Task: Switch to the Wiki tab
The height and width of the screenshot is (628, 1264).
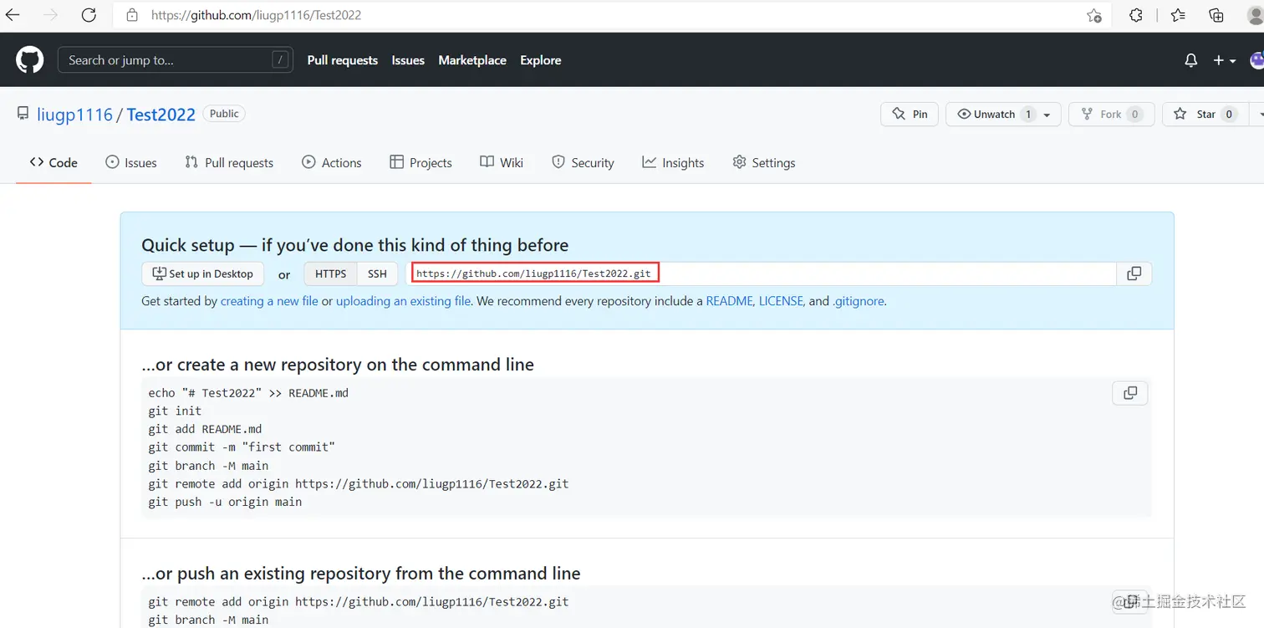Action: pos(502,162)
